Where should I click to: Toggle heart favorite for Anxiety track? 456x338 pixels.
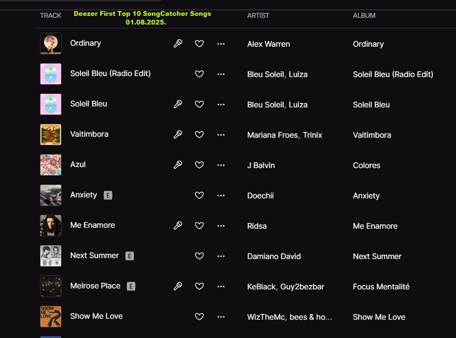tap(199, 195)
